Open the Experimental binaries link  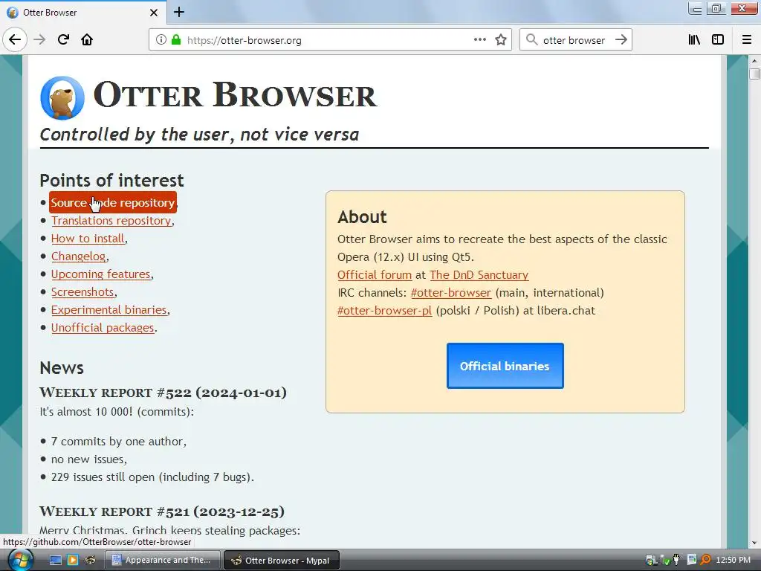pos(109,310)
